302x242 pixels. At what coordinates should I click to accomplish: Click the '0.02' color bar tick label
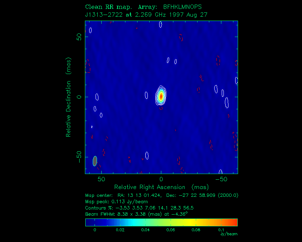coord(120,230)
